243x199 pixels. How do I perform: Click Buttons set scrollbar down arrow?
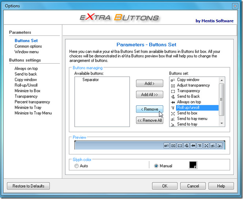222,123
